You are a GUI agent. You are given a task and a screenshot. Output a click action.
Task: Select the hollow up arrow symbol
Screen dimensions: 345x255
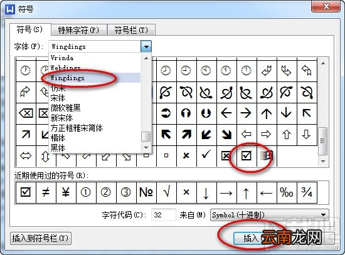click(x=287, y=135)
